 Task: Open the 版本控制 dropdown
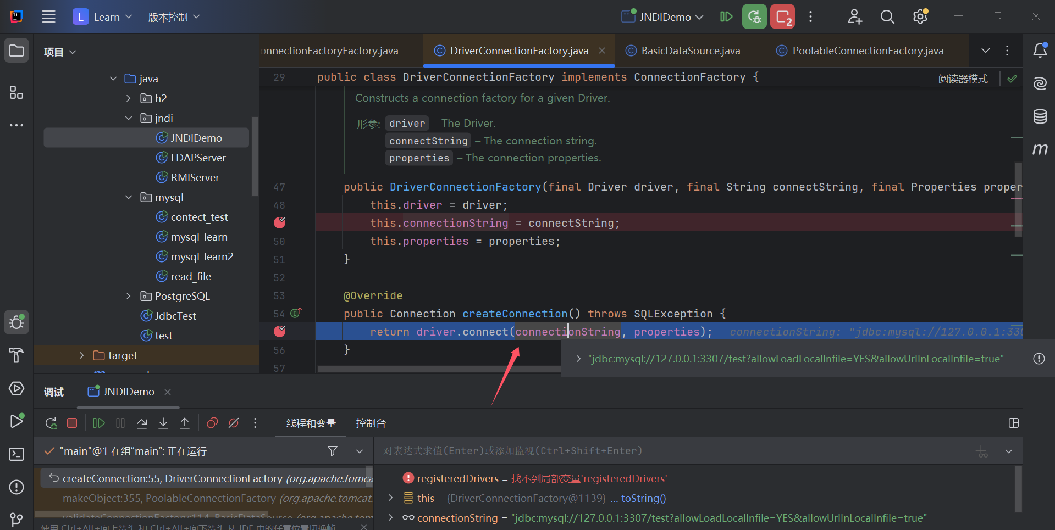tap(174, 17)
